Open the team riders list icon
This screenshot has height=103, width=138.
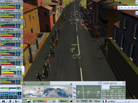4,101
